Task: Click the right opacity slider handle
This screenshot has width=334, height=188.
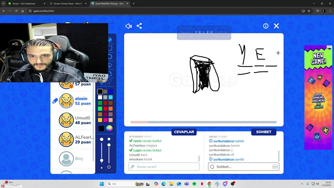Action: pyautogui.click(x=109, y=145)
